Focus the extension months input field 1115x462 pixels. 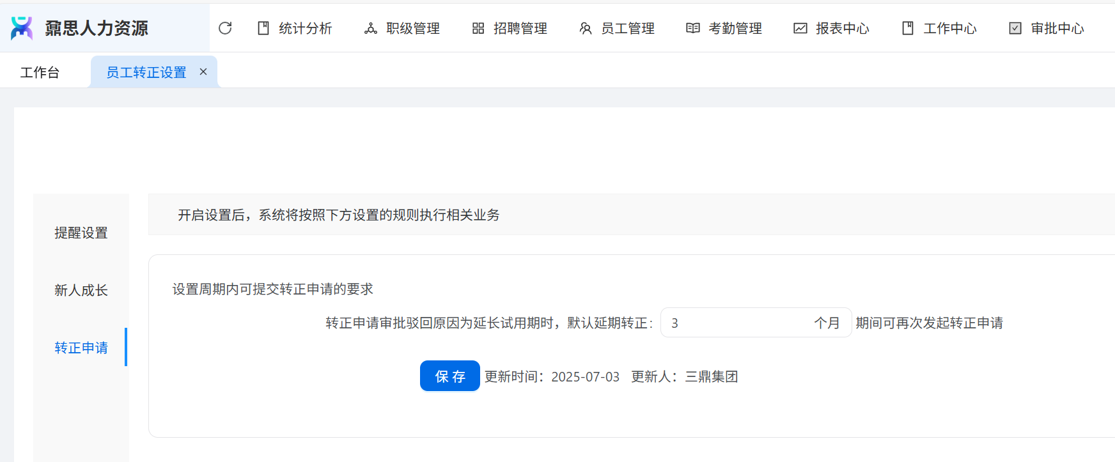(x=735, y=323)
